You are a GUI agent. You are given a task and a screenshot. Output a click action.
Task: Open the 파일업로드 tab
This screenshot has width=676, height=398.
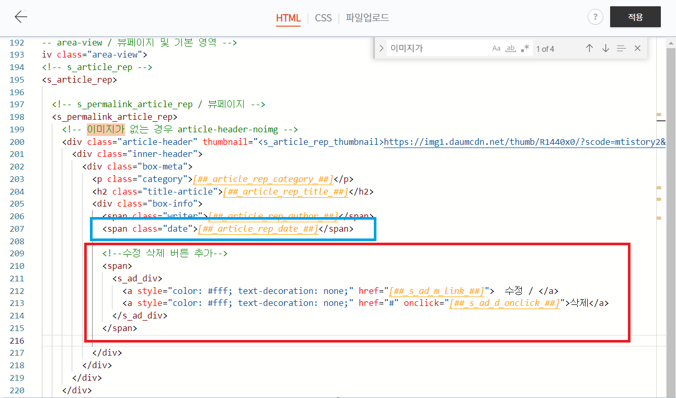367,18
